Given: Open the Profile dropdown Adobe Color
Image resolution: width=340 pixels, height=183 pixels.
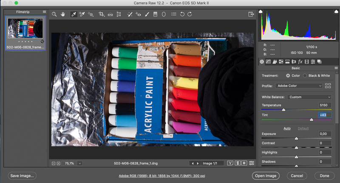Looking at the screenshot, I should tap(299, 86).
